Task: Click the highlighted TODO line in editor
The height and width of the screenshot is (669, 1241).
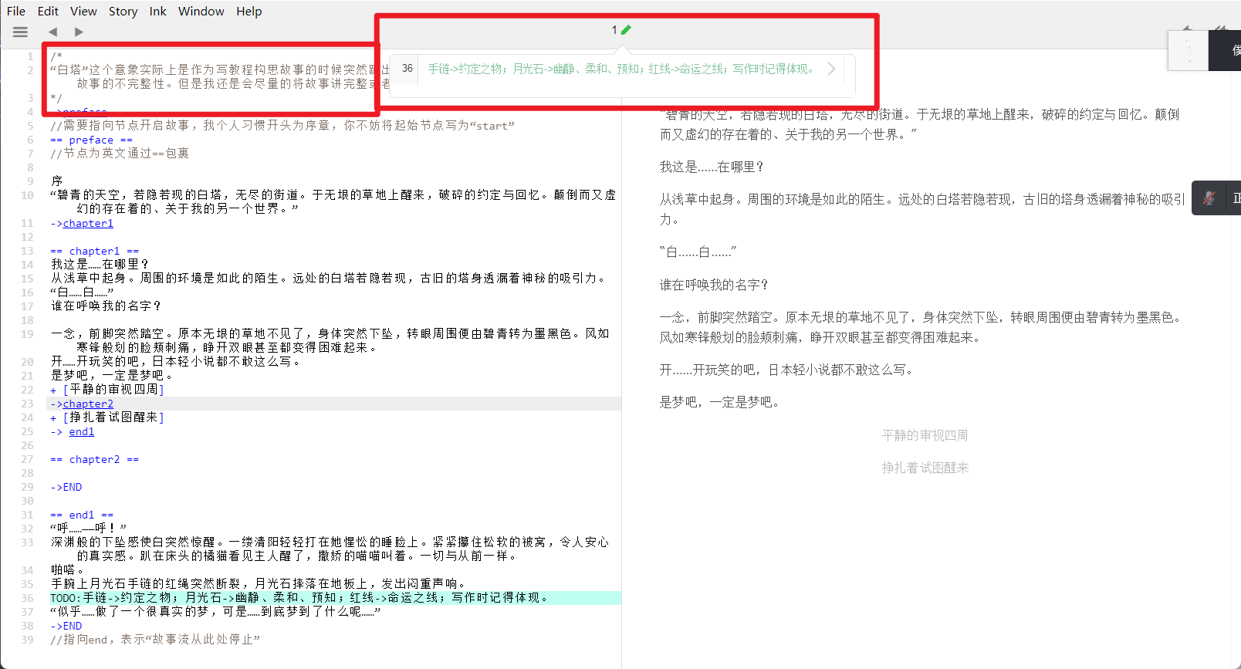Action: click(x=335, y=598)
